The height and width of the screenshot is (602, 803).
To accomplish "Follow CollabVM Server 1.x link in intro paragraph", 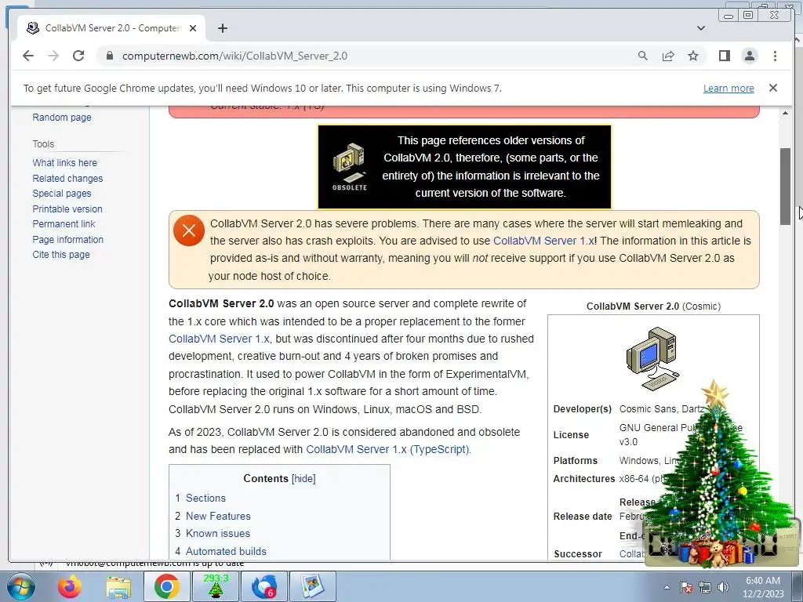I will [x=219, y=339].
